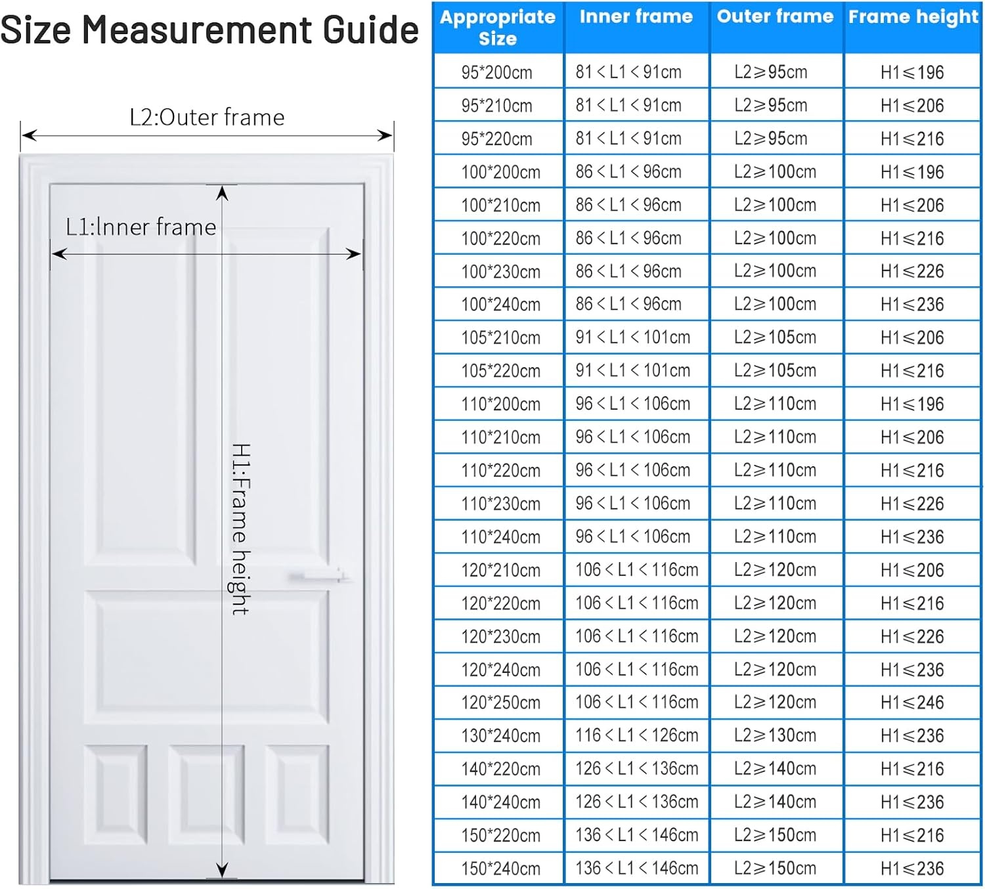Click the Appropriate Size column header
The width and height of the screenshot is (985, 889).
coord(498,28)
